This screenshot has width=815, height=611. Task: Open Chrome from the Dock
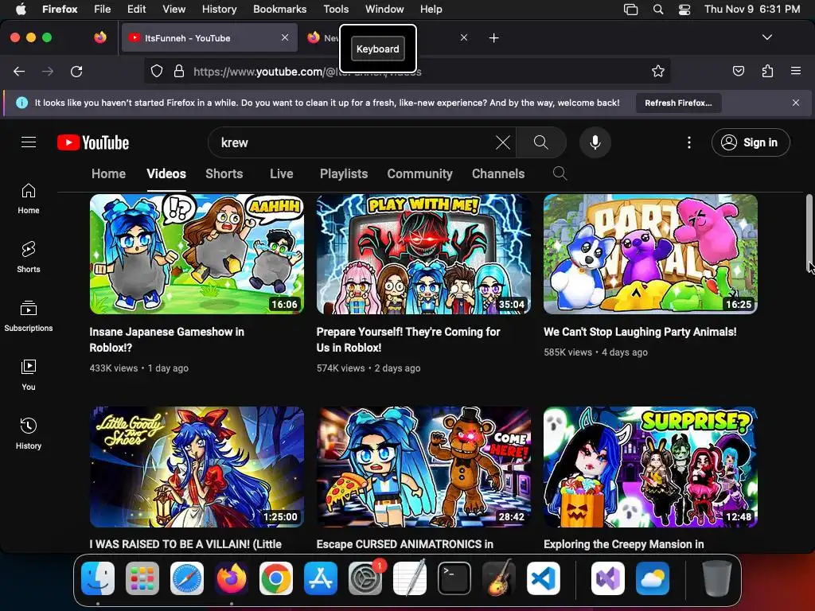tap(276, 578)
